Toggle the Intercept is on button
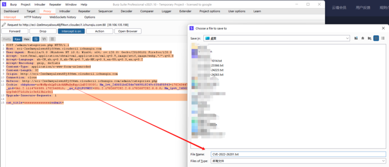 71,31
